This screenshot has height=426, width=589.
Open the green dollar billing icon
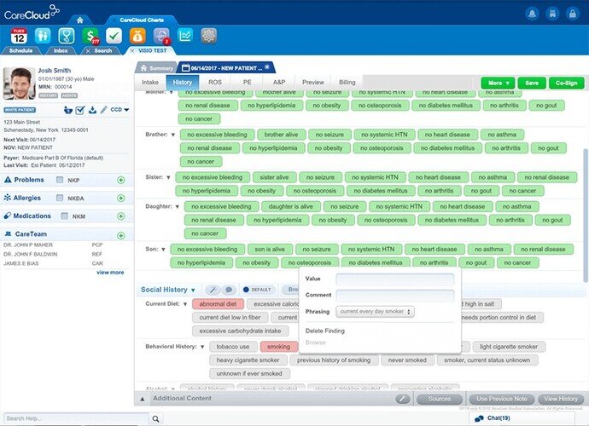[x=90, y=36]
